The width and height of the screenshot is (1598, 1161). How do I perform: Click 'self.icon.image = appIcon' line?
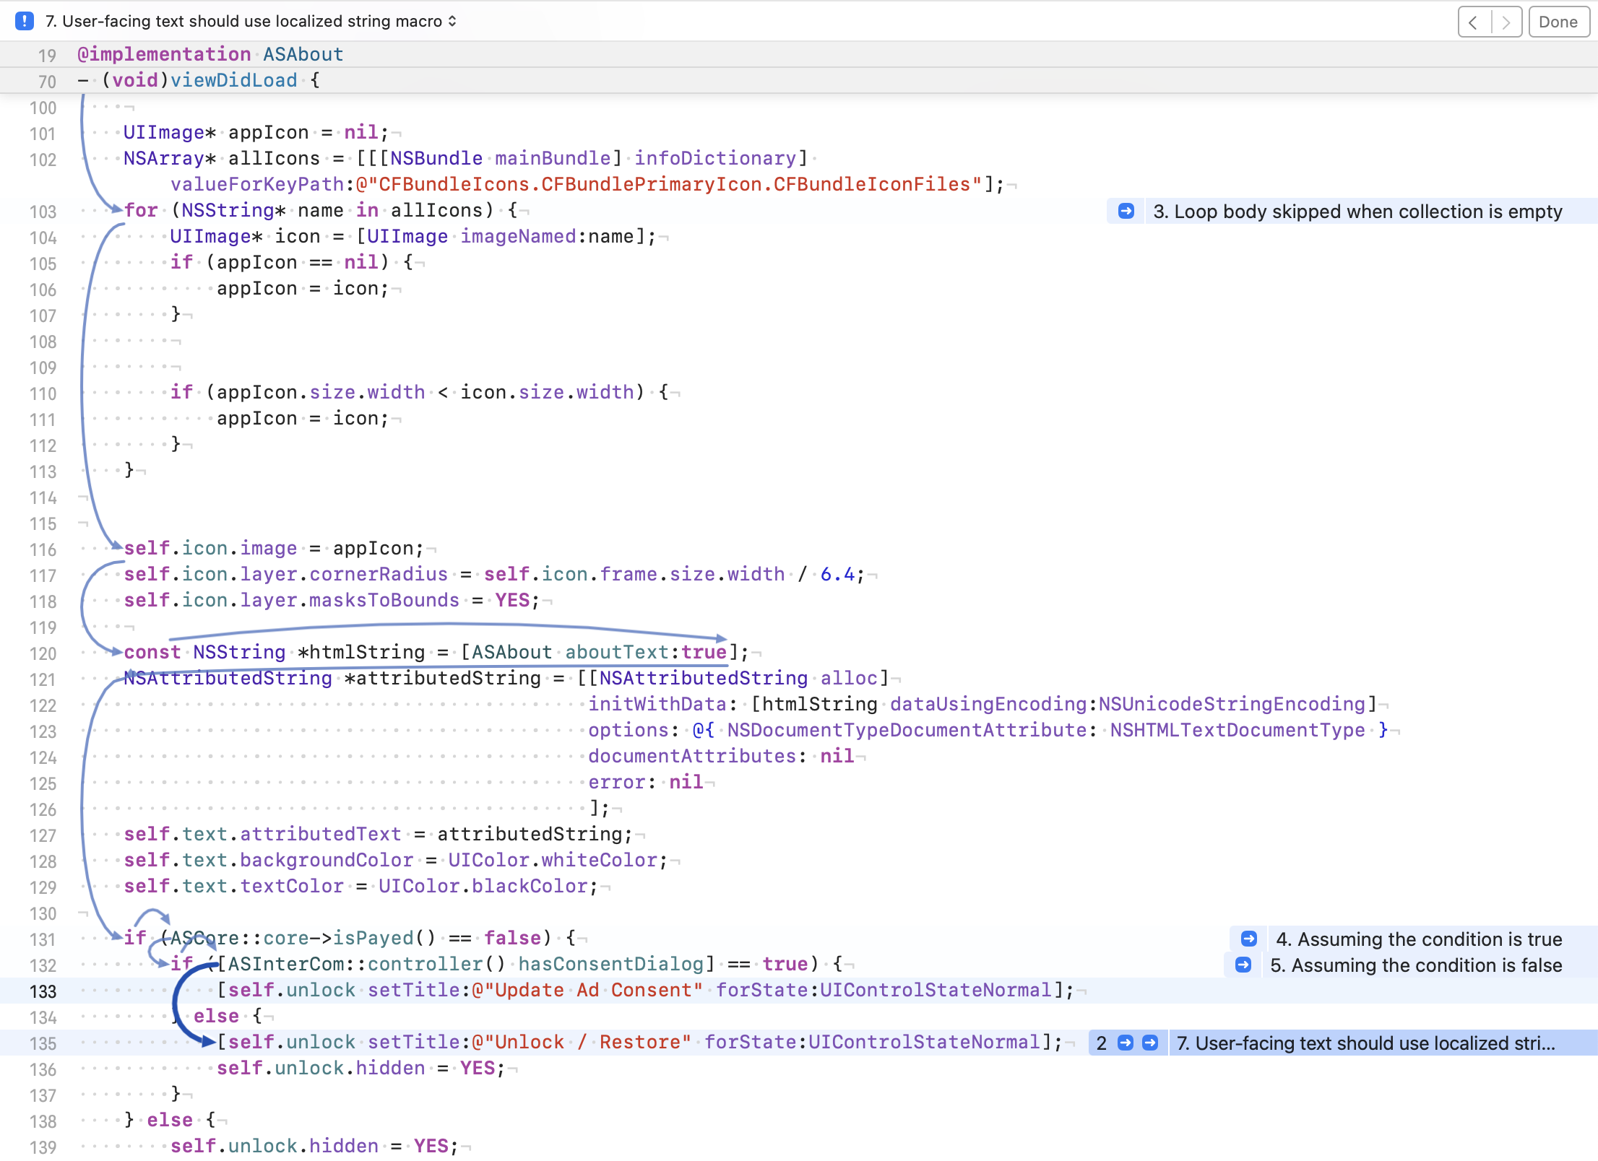pos(273,548)
